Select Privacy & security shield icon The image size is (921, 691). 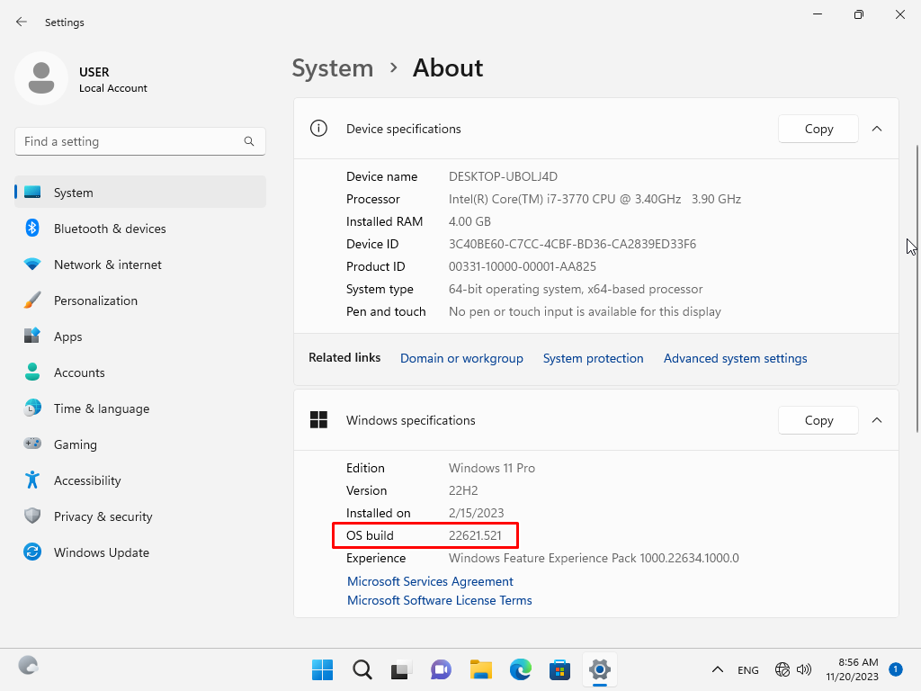click(x=32, y=516)
